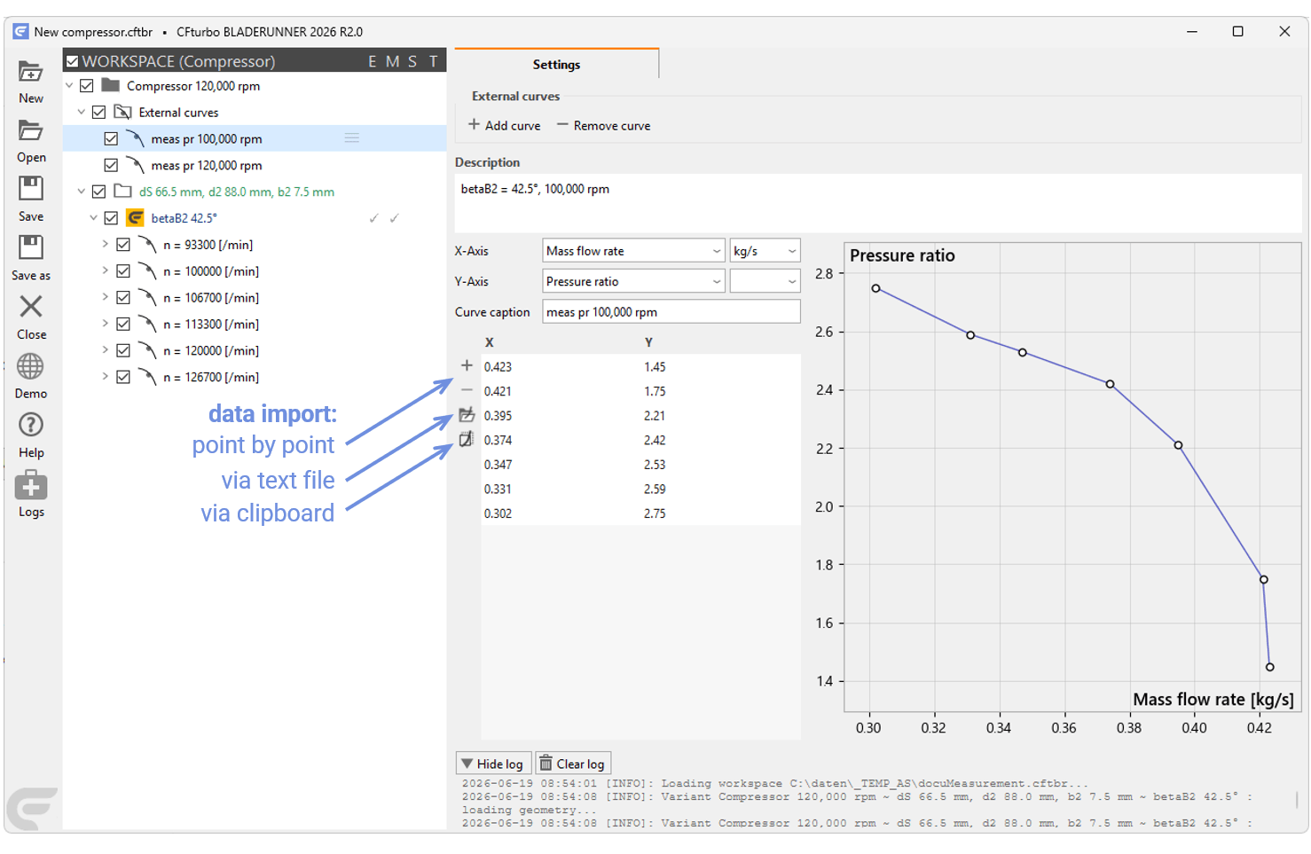Remove a data point with the minus icon
Viewport: 1311px width, 854px height.
pos(467,390)
